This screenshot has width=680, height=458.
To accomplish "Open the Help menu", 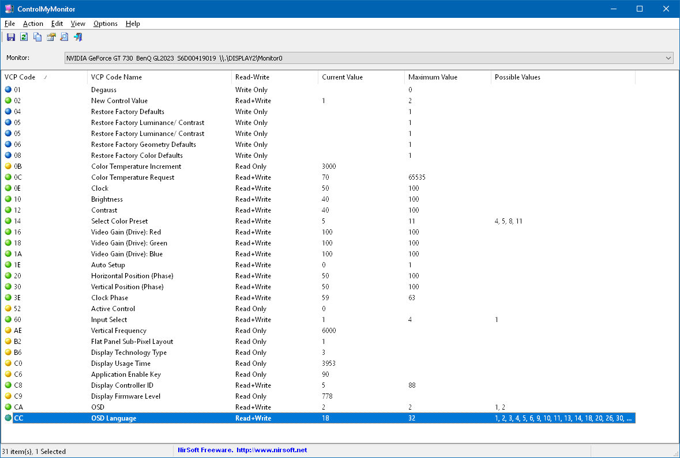I will [x=133, y=24].
